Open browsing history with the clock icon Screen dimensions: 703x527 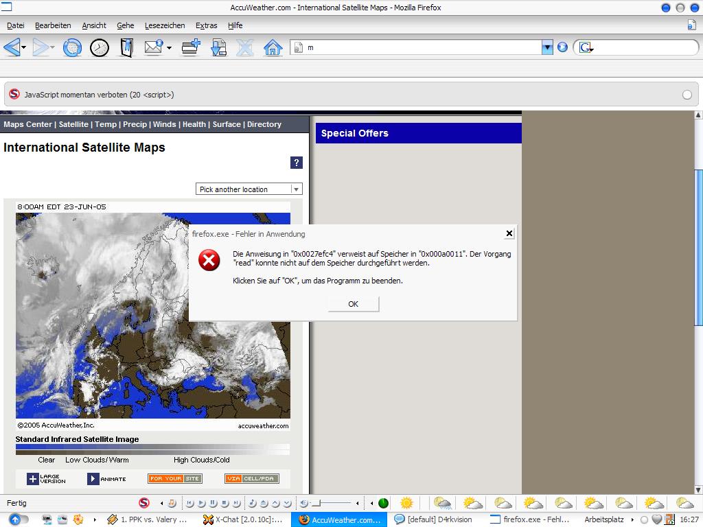(x=100, y=47)
